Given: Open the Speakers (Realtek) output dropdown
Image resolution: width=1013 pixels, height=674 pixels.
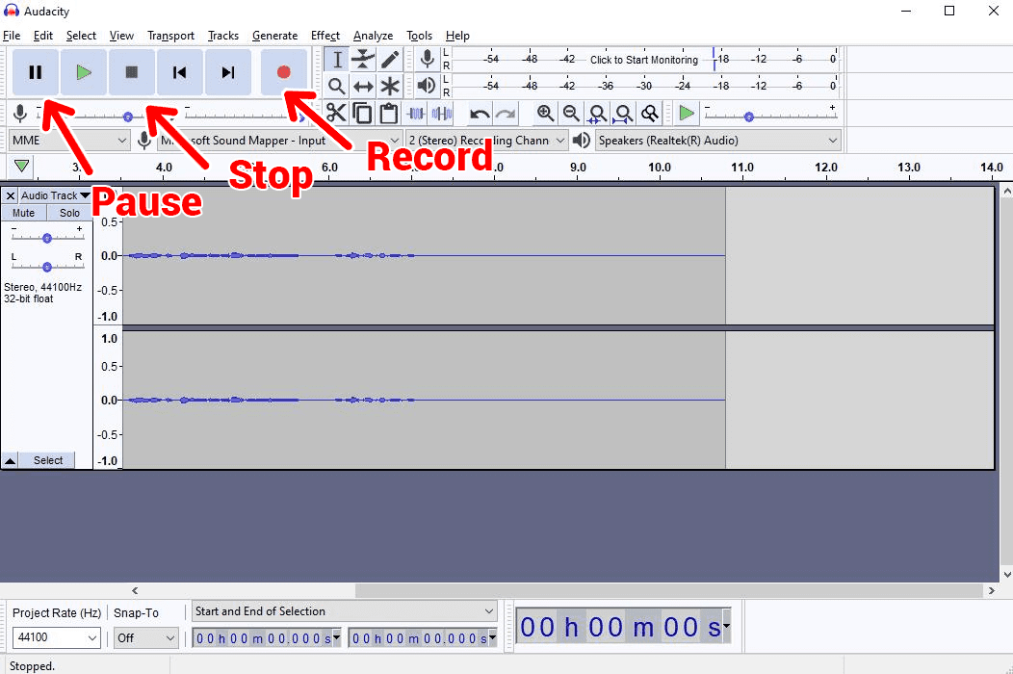Looking at the screenshot, I should [x=717, y=141].
